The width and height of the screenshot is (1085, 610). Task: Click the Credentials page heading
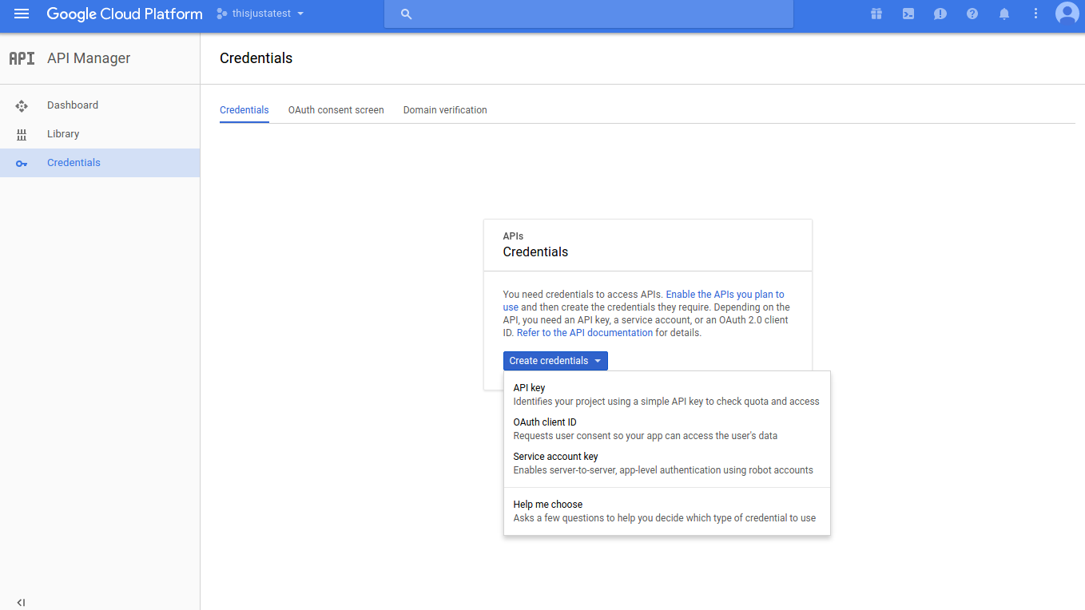(256, 58)
